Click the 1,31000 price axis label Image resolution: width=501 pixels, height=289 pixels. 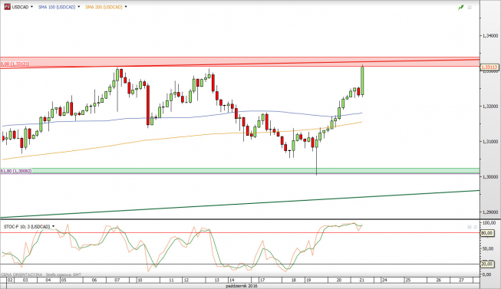pyautogui.click(x=490, y=141)
